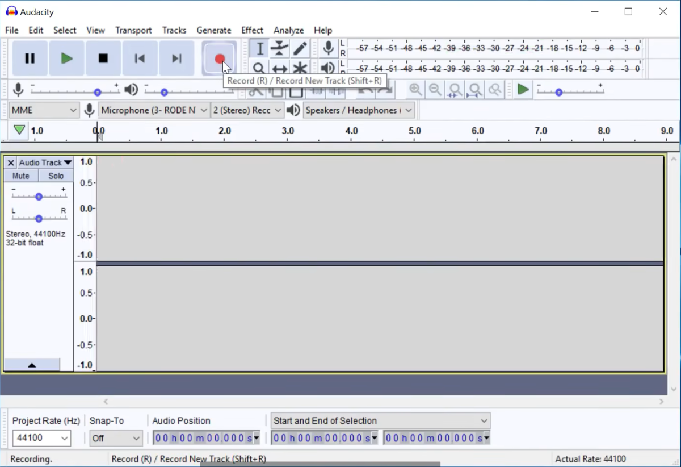Image resolution: width=681 pixels, height=467 pixels.
Task: Click the Audio Track gain slider
Action: pyautogui.click(x=39, y=196)
